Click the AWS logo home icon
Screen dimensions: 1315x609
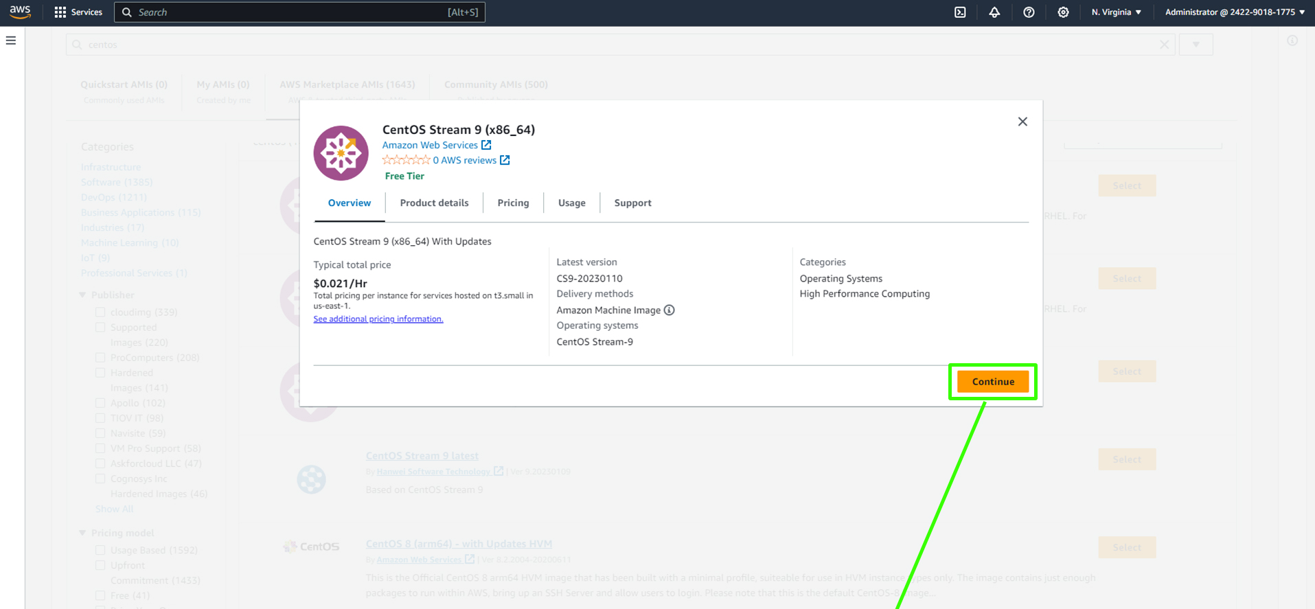click(21, 12)
